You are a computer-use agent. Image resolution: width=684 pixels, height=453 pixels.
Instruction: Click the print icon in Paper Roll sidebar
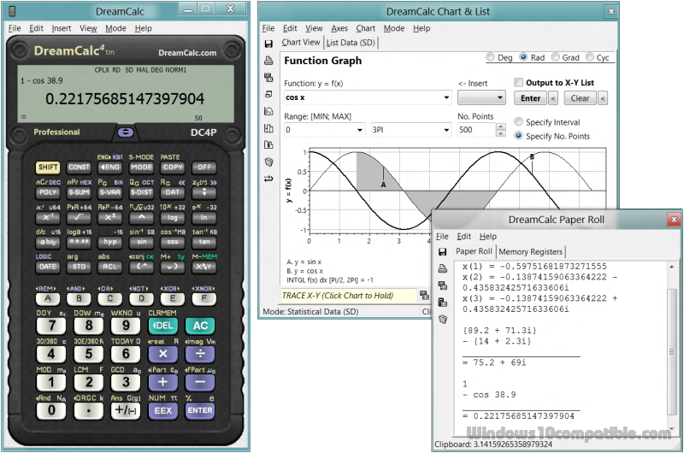pyautogui.click(x=442, y=268)
